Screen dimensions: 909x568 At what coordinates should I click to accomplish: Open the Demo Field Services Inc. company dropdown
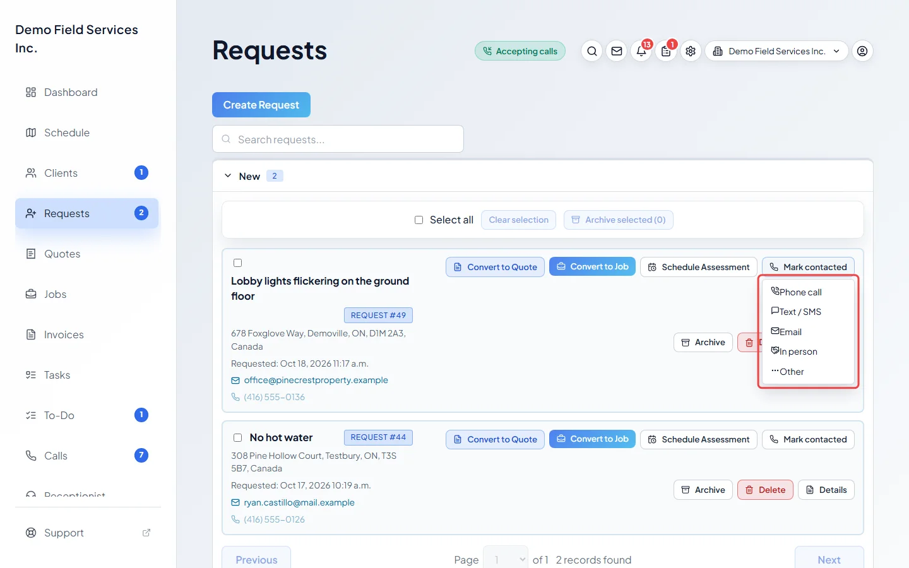[x=776, y=51]
